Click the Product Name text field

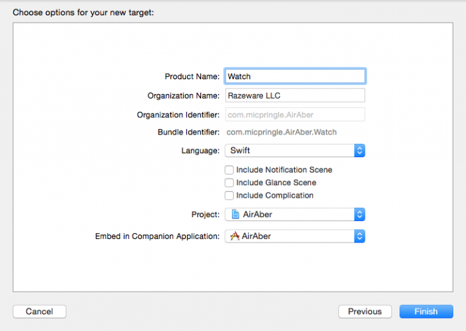click(x=295, y=77)
